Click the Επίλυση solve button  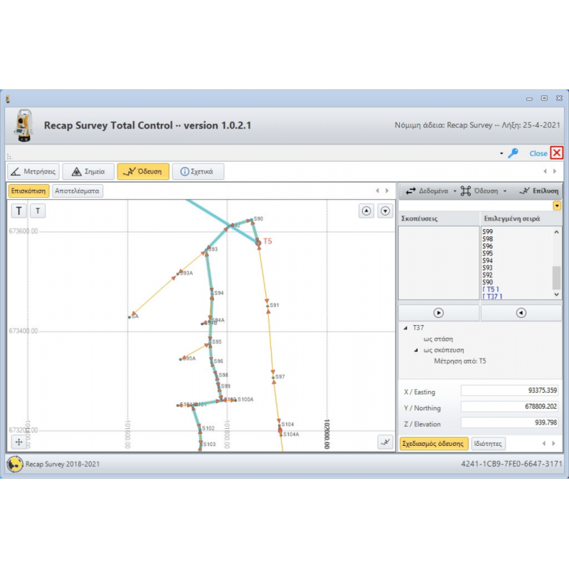(x=539, y=191)
